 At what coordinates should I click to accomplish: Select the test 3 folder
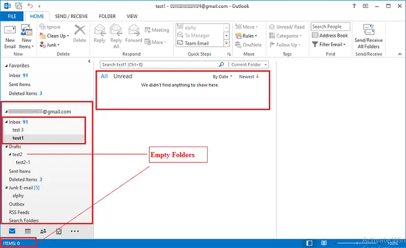pyautogui.click(x=18, y=130)
